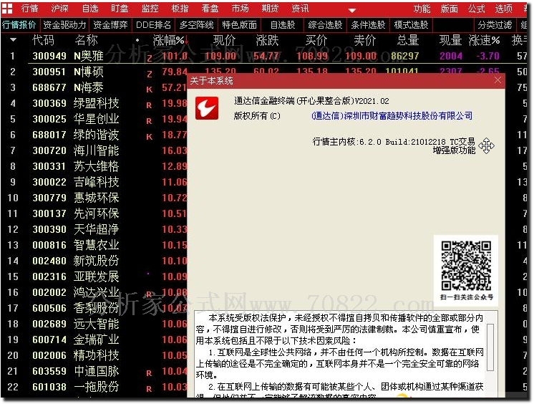
Task: Open the 板指 menu
Action: [x=180, y=9]
